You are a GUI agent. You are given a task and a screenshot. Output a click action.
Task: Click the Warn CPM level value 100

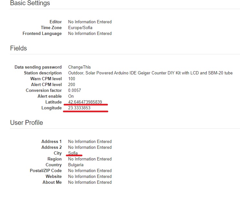click(x=72, y=79)
